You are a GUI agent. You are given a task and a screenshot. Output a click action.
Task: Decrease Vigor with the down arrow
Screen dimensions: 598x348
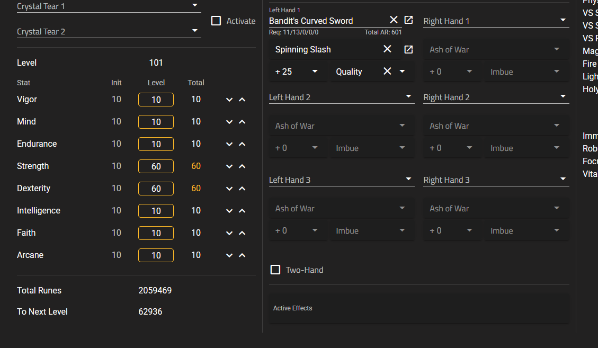229,100
